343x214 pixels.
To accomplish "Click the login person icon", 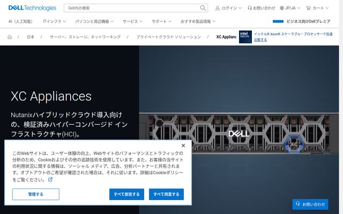I will pyautogui.click(x=218, y=8).
